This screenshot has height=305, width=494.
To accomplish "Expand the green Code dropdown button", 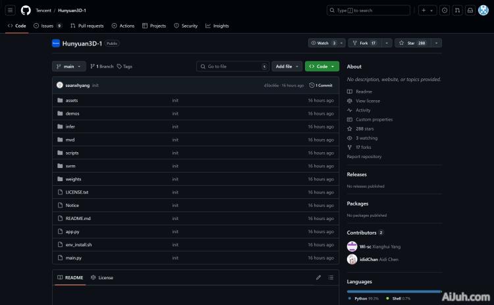I will pos(321,67).
